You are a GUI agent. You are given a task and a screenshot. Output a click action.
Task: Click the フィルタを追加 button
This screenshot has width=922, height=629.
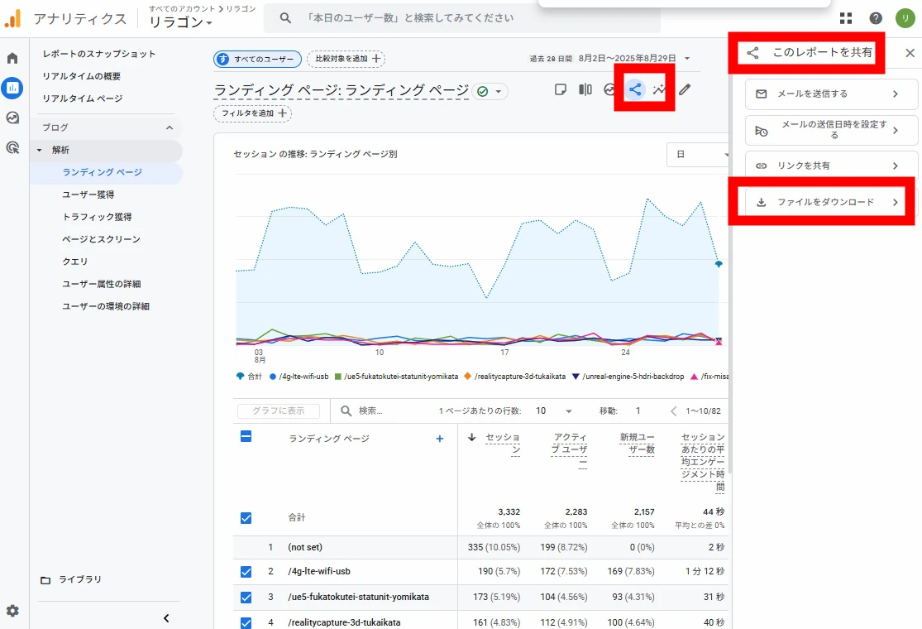click(252, 113)
